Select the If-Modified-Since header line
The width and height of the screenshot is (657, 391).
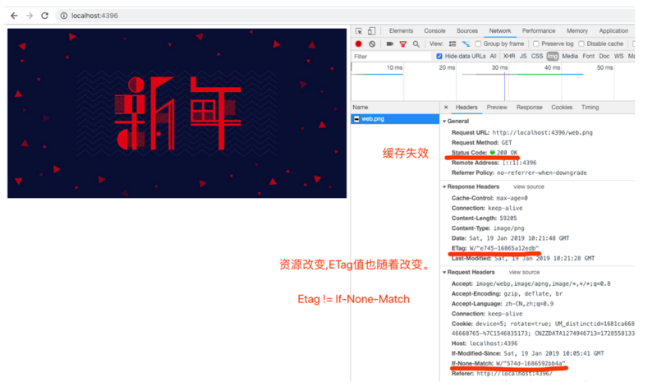527,353
